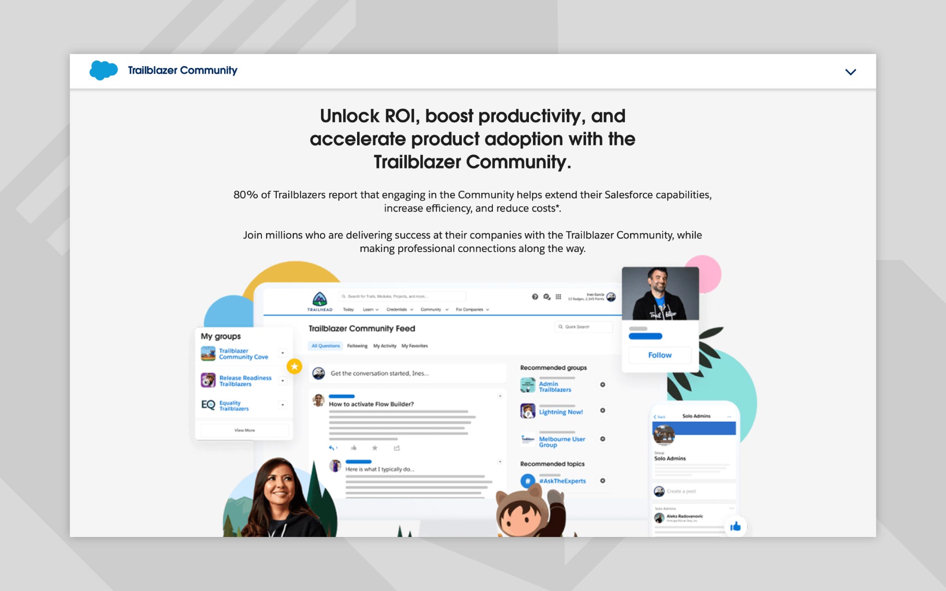Star the How to activate Flow Builder post
Viewport: 946px width, 591px height.
(x=375, y=448)
